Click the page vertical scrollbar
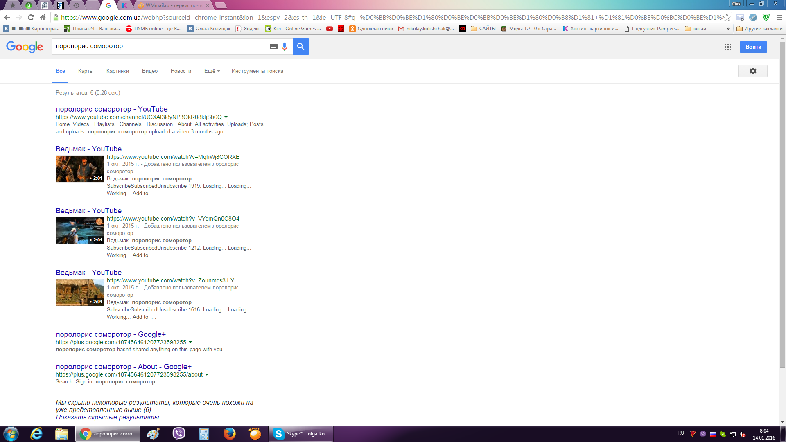 [x=782, y=205]
